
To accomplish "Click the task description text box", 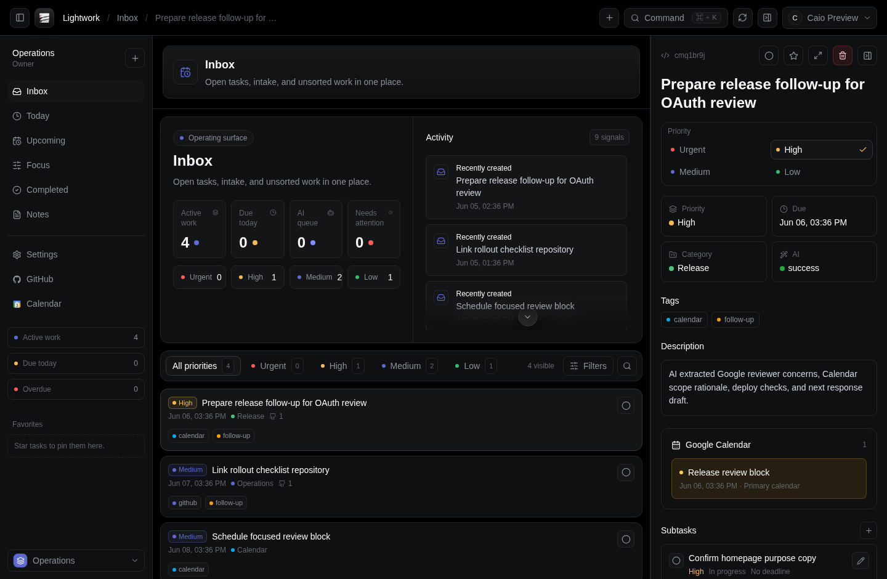I will [x=769, y=387].
